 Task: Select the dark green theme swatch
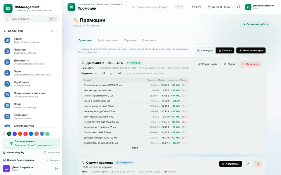[9, 134]
